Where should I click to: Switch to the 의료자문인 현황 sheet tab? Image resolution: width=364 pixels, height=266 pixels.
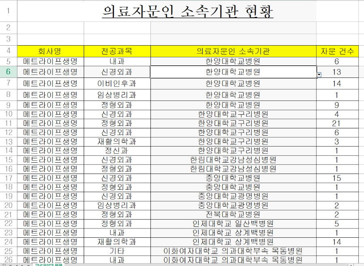tap(49, 265)
